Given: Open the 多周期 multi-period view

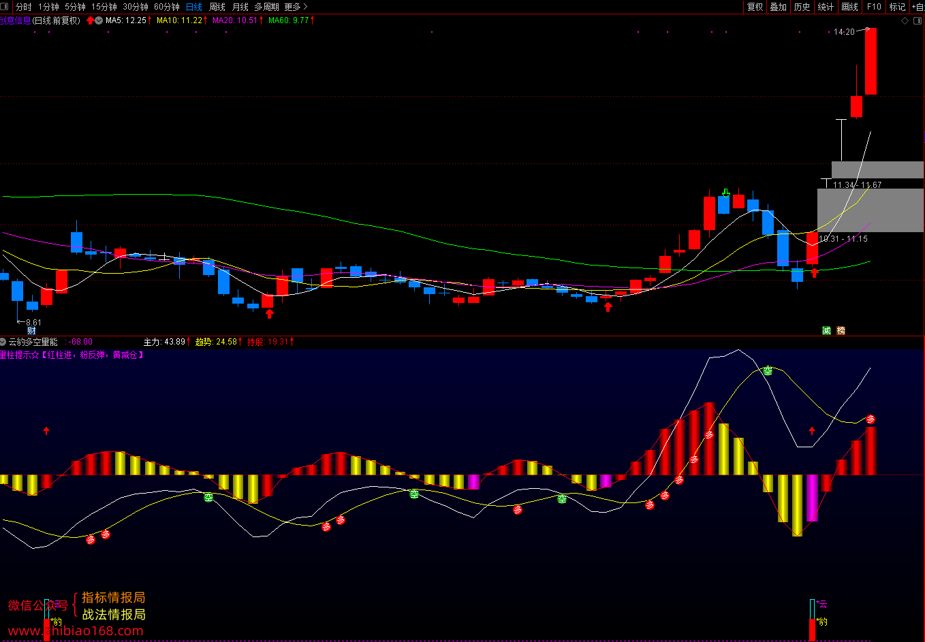Looking at the screenshot, I should (x=266, y=7).
